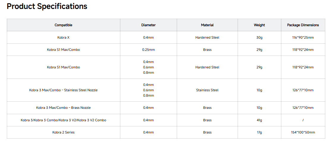
Task: Select the Weight column header
Action: tap(260, 25)
